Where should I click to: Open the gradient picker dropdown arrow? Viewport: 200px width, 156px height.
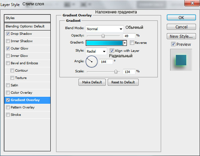[125, 43]
